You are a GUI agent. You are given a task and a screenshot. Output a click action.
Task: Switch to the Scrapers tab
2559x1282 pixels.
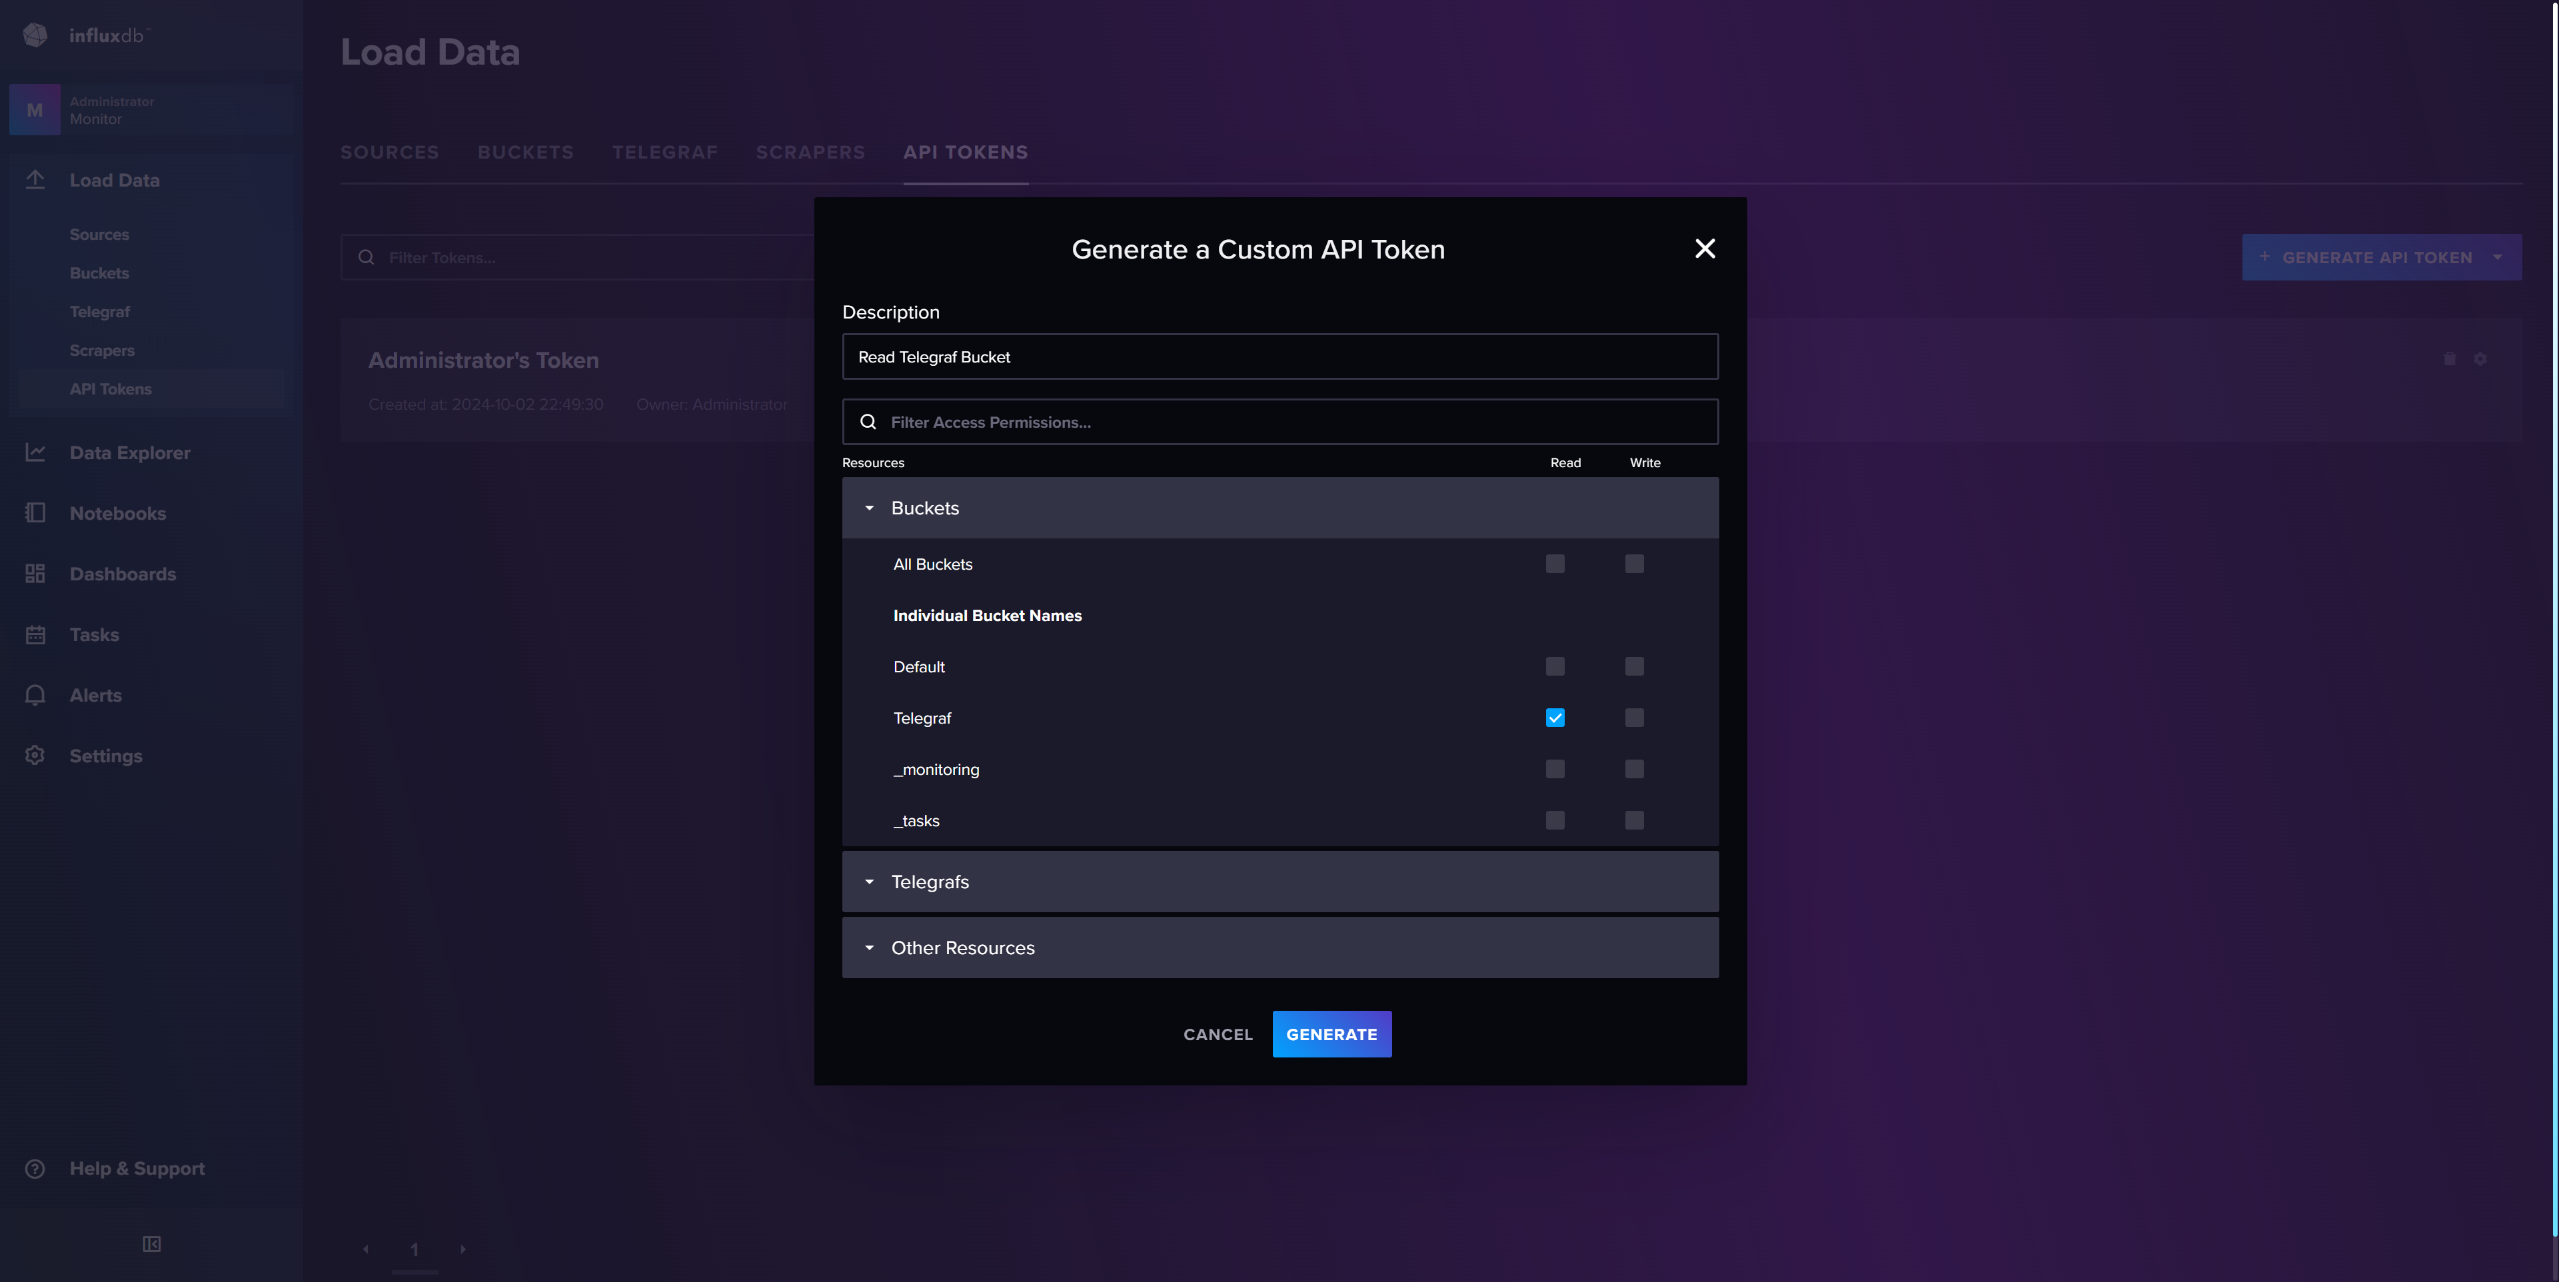(810, 152)
